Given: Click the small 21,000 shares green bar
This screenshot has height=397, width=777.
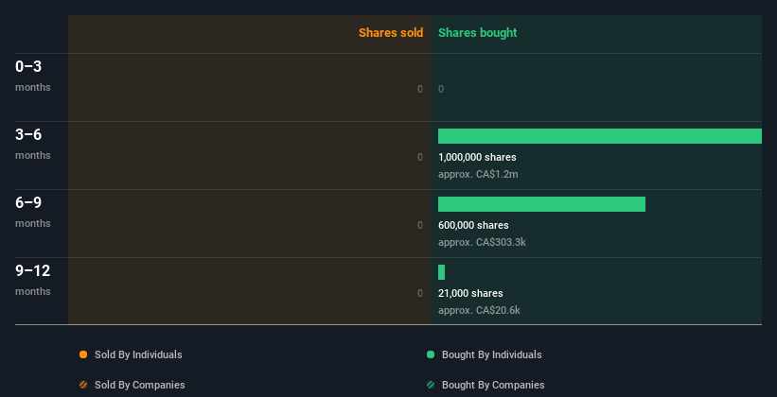Looking at the screenshot, I should coord(442,272).
